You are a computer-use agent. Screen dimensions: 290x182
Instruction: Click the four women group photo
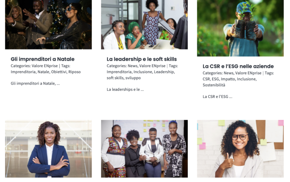pyautogui.click(x=144, y=149)
